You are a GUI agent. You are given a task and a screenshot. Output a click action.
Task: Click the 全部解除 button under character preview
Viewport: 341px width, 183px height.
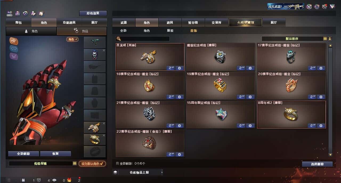coord(23,154)
